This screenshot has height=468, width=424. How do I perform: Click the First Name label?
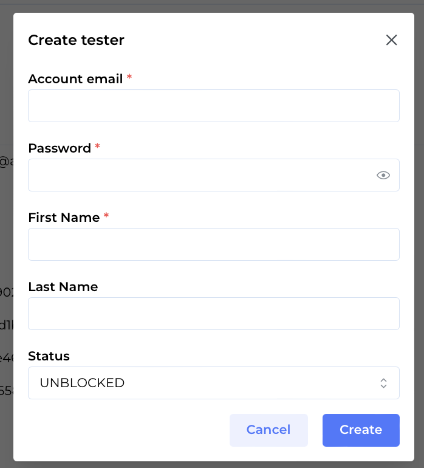pos(64,218)
